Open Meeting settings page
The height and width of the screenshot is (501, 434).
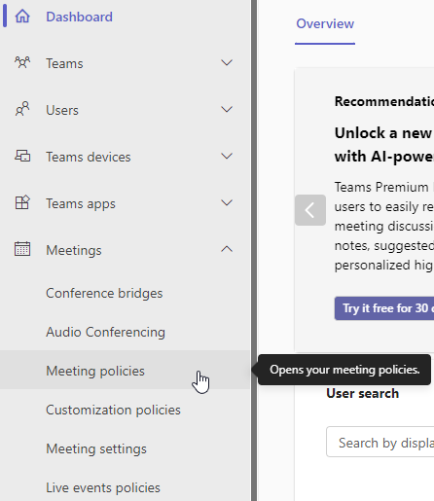[x=96, y=448]
